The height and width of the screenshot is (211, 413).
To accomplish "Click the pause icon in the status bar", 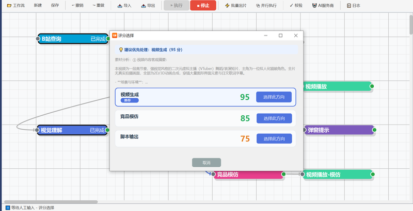I will pyautogui.click(x=8, y=207).
